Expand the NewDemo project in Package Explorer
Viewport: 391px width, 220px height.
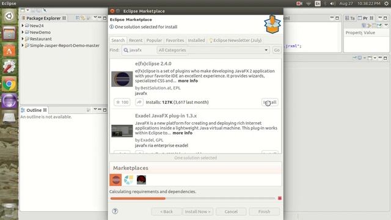pos(23,32)
